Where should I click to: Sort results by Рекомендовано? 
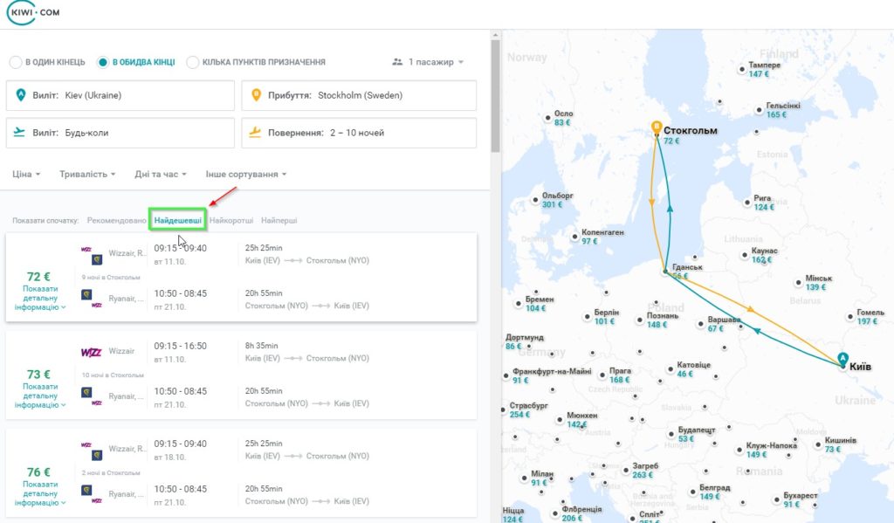[116, 220]
